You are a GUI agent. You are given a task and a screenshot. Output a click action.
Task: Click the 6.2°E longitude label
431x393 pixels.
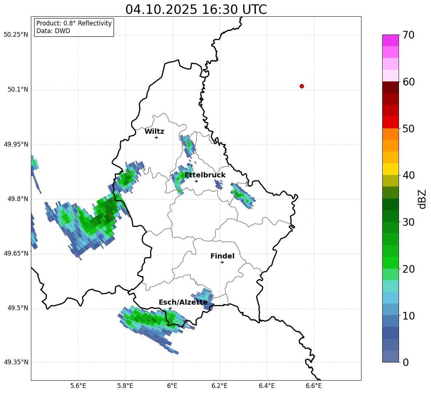tap(220, 386)
